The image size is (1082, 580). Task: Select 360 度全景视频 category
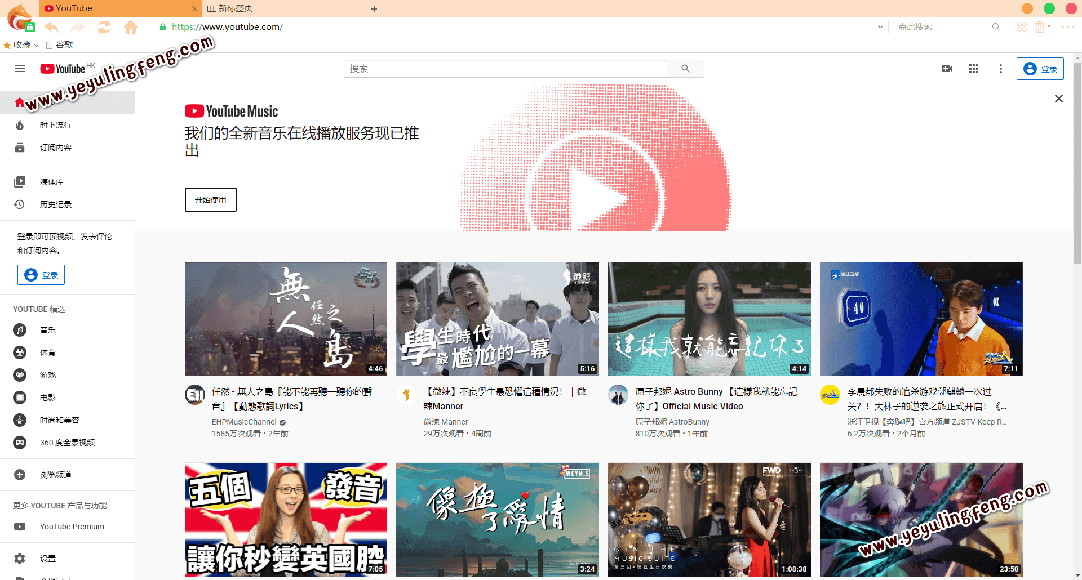pos(67,443)
